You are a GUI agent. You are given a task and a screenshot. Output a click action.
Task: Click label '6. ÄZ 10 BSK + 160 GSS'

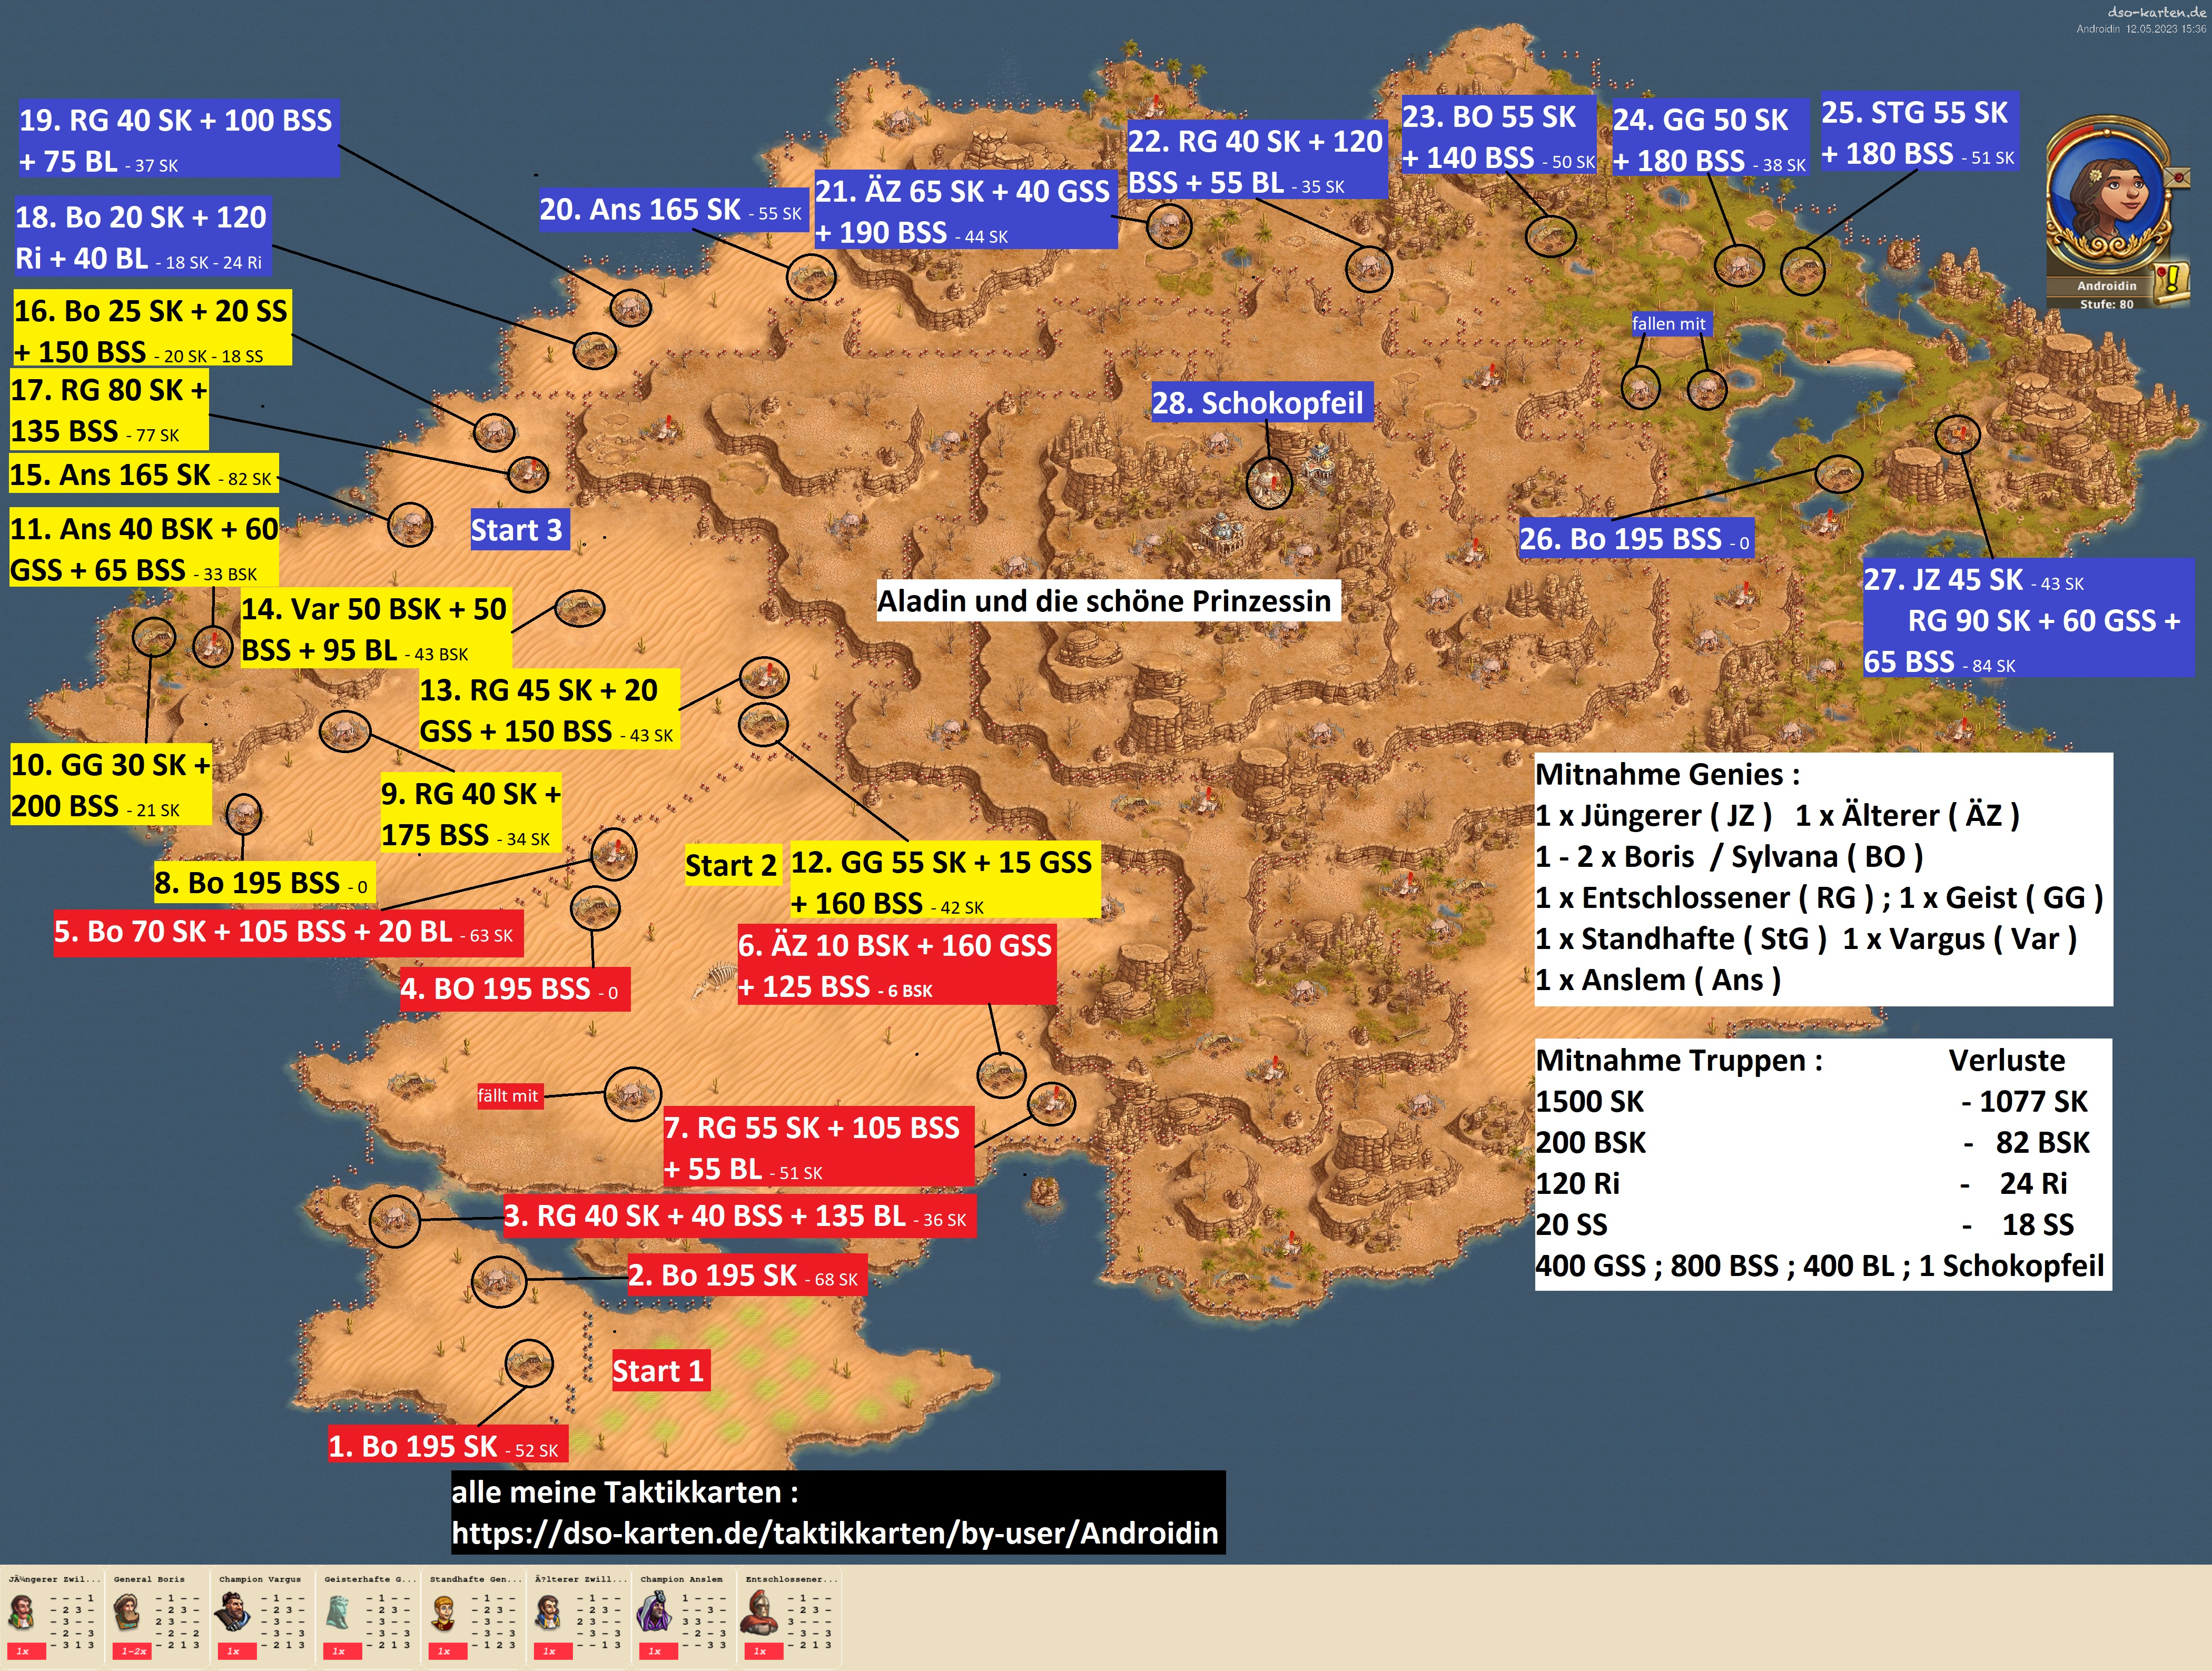(896, 965)
